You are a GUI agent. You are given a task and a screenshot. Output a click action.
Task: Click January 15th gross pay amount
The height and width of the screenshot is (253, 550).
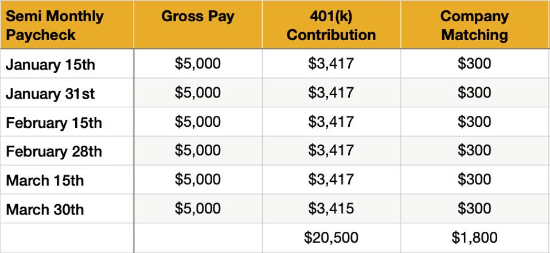point(198,63)
